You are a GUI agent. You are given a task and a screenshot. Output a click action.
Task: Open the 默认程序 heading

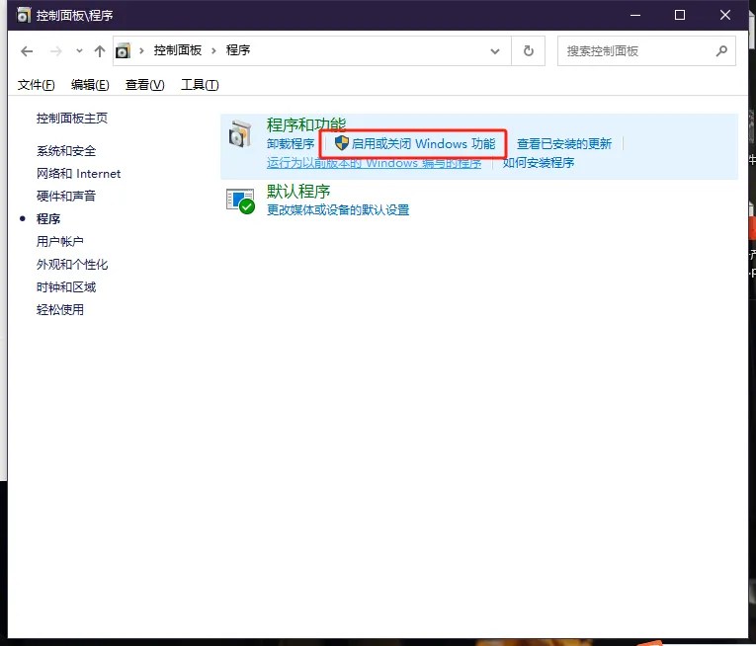tap(298, 192)
